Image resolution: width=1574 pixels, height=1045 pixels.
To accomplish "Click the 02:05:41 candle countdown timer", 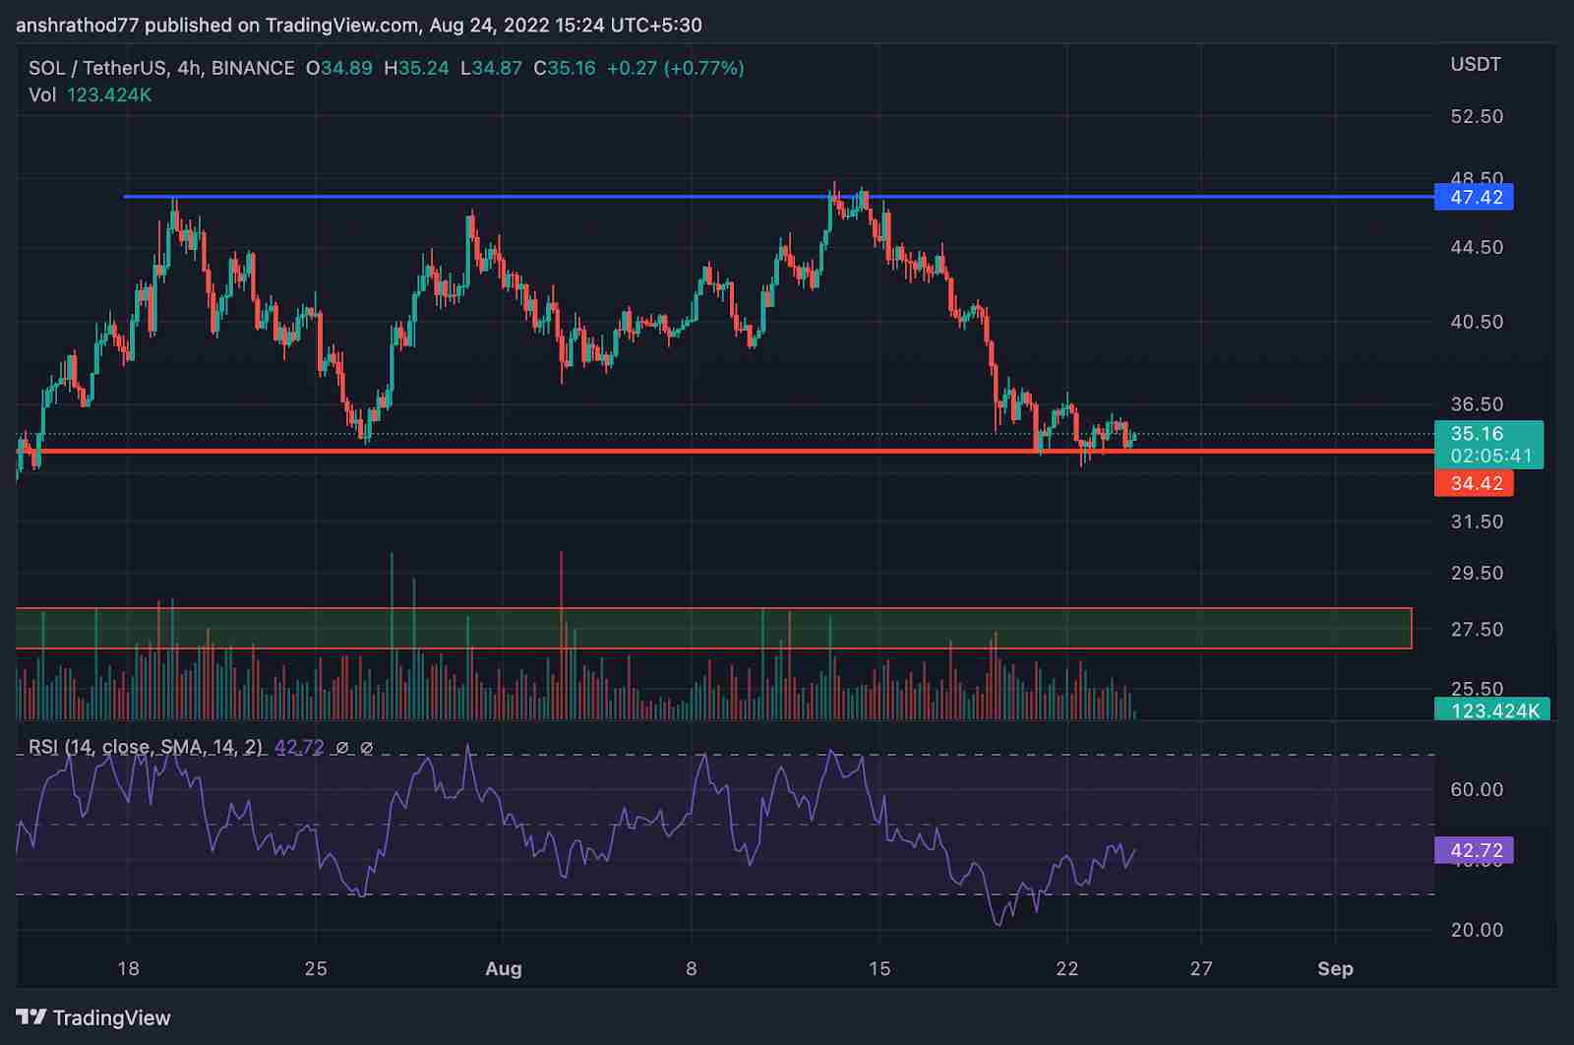I will coord(1491,456).
